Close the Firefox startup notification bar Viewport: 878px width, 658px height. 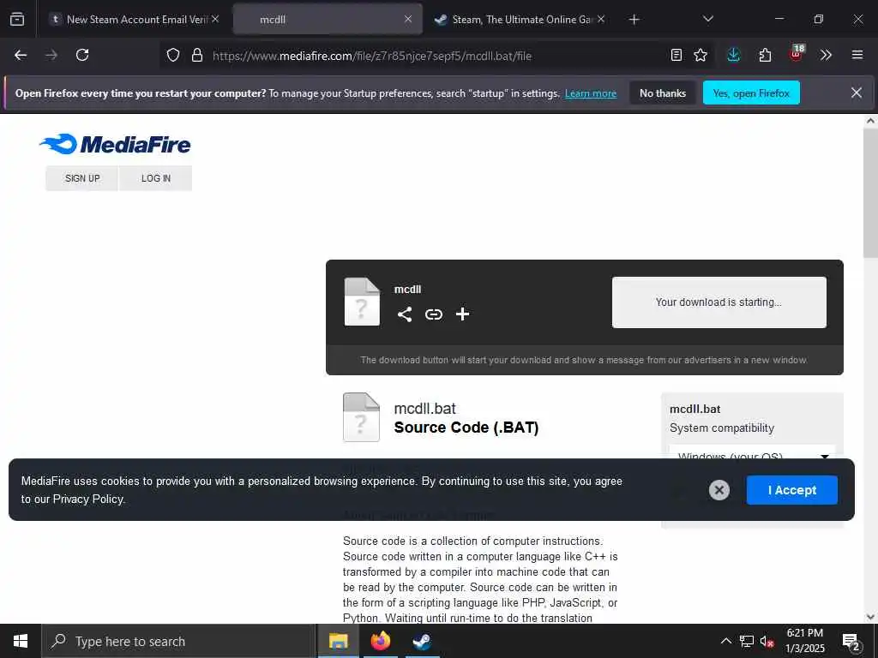[x=857, y=93]
